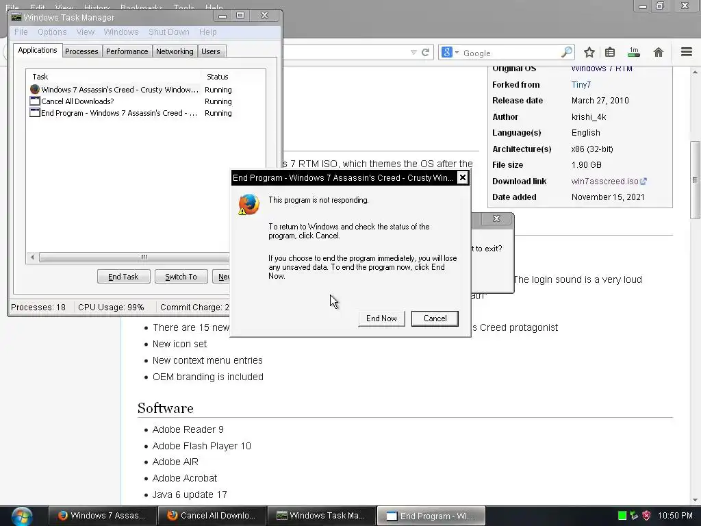The image size is (701, 526).
Task: Open URL bar history dropdown arrow
Action: 413,53
